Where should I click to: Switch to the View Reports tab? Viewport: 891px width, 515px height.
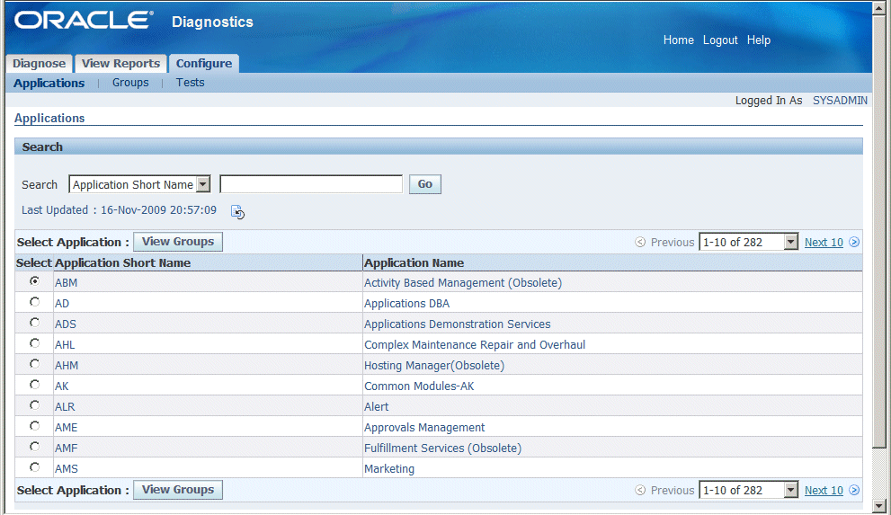(x=121, y=64)
